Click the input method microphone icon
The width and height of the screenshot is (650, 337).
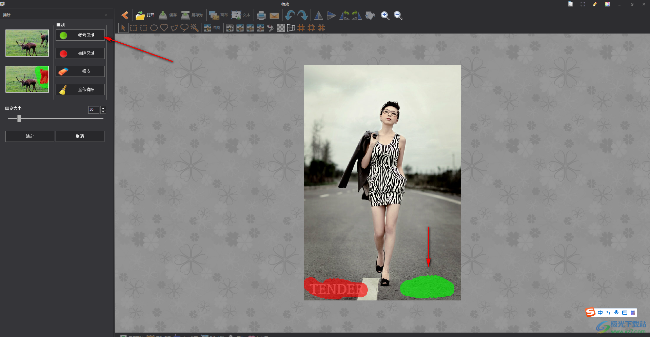tap(616, 313)
